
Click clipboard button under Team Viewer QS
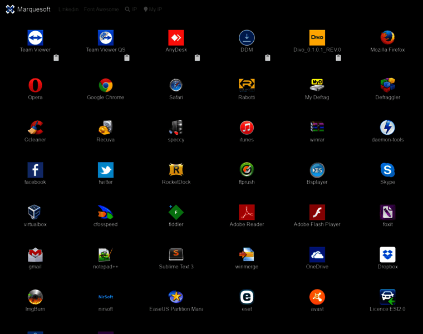(x=127, y=58)
